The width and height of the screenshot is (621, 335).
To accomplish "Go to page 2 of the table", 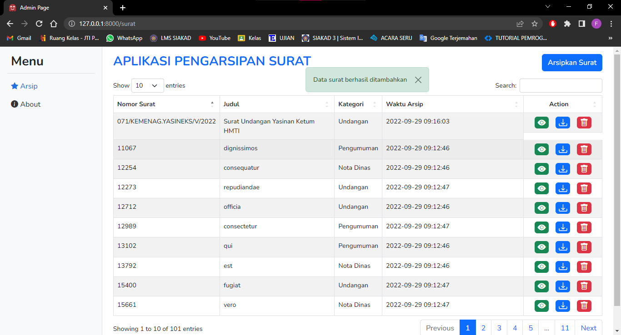I will [483, 327].
